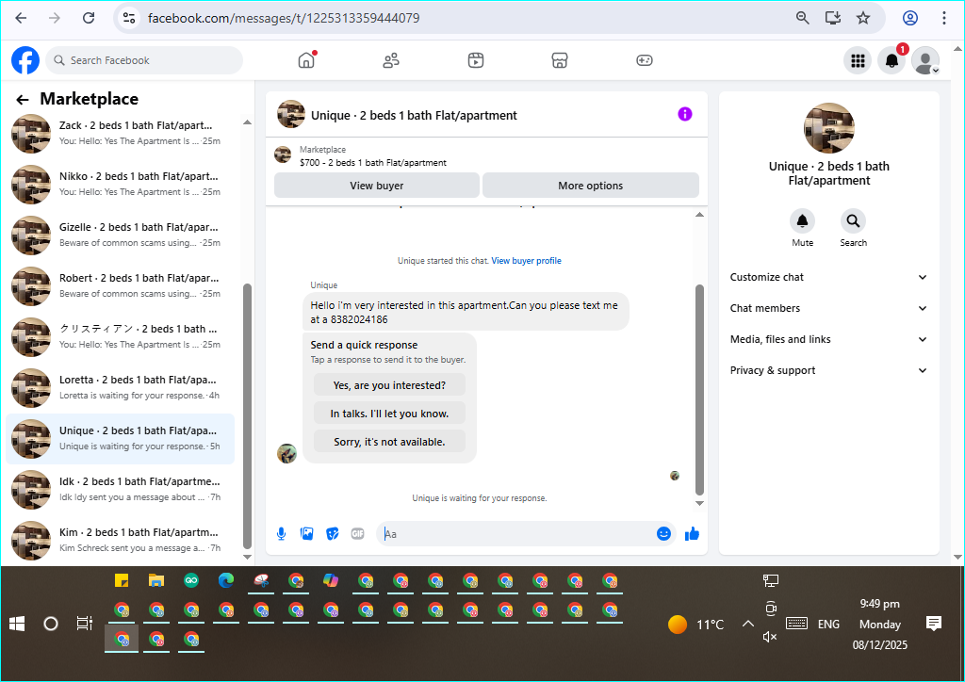The height and width of the screenshot is (682, 965).
Task: Select the Unique conversation in list
Action: [121, 439]
